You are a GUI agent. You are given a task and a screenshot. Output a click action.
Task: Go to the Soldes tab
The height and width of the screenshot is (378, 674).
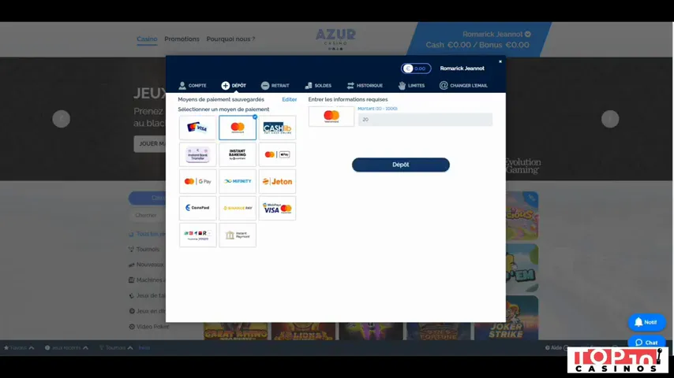click(318, 85)
